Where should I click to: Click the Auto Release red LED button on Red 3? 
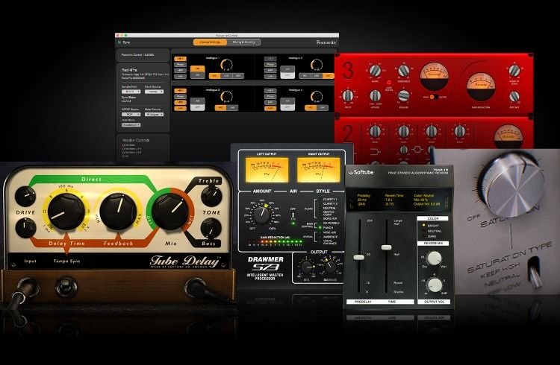(x=389, y=83)
